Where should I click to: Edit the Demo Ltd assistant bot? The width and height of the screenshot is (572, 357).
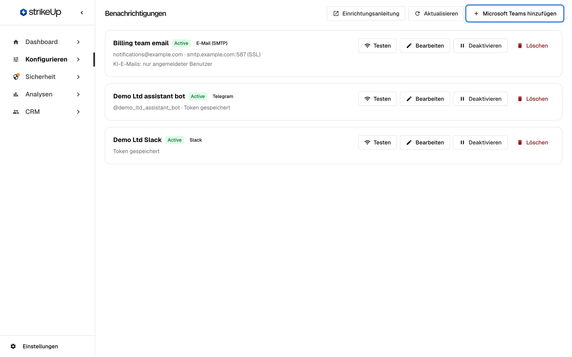425,99
